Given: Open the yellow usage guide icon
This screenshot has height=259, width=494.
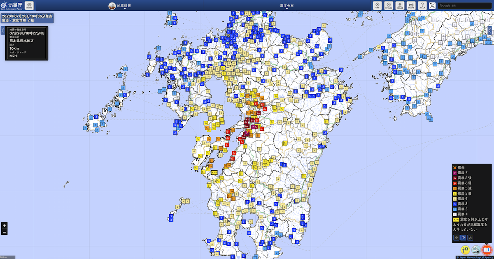Looking at the screenshot, I should [466, 250].
